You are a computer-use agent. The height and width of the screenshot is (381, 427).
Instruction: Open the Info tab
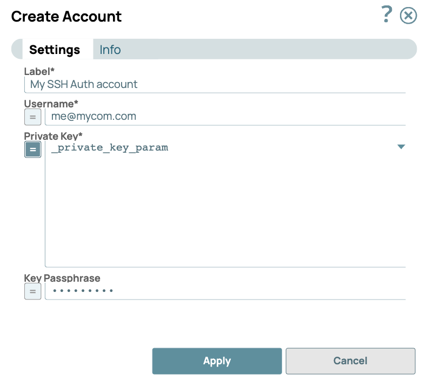(110, 50)
